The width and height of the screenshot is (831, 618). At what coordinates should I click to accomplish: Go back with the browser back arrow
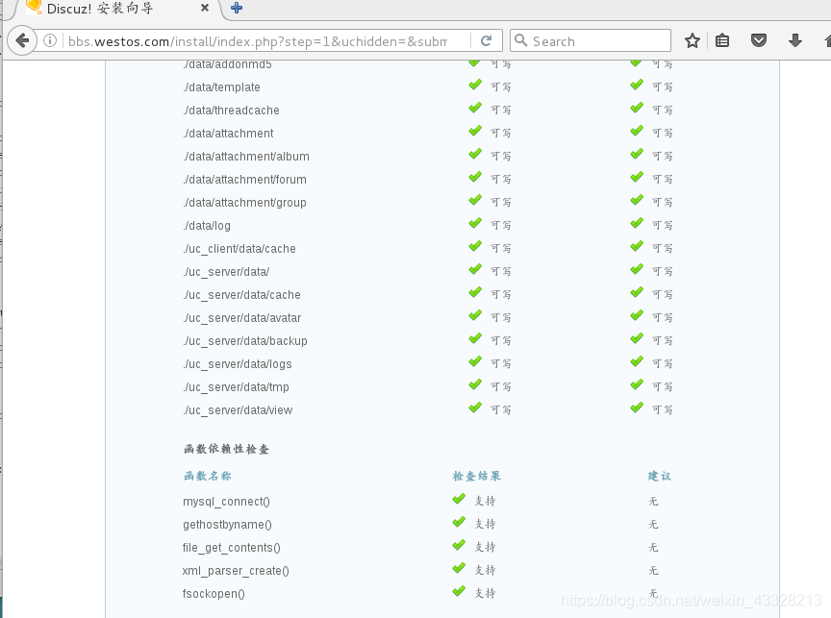coord(22,40)
